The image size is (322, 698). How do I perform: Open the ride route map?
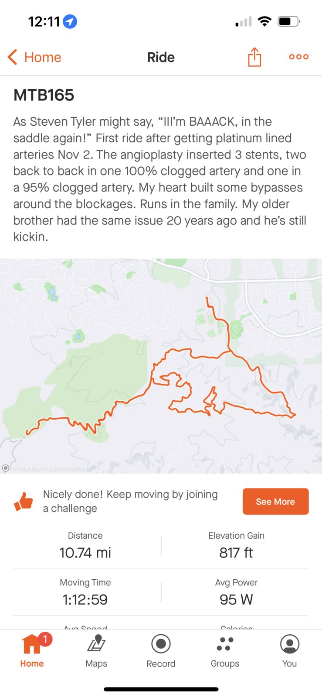(x=161, y=366)
